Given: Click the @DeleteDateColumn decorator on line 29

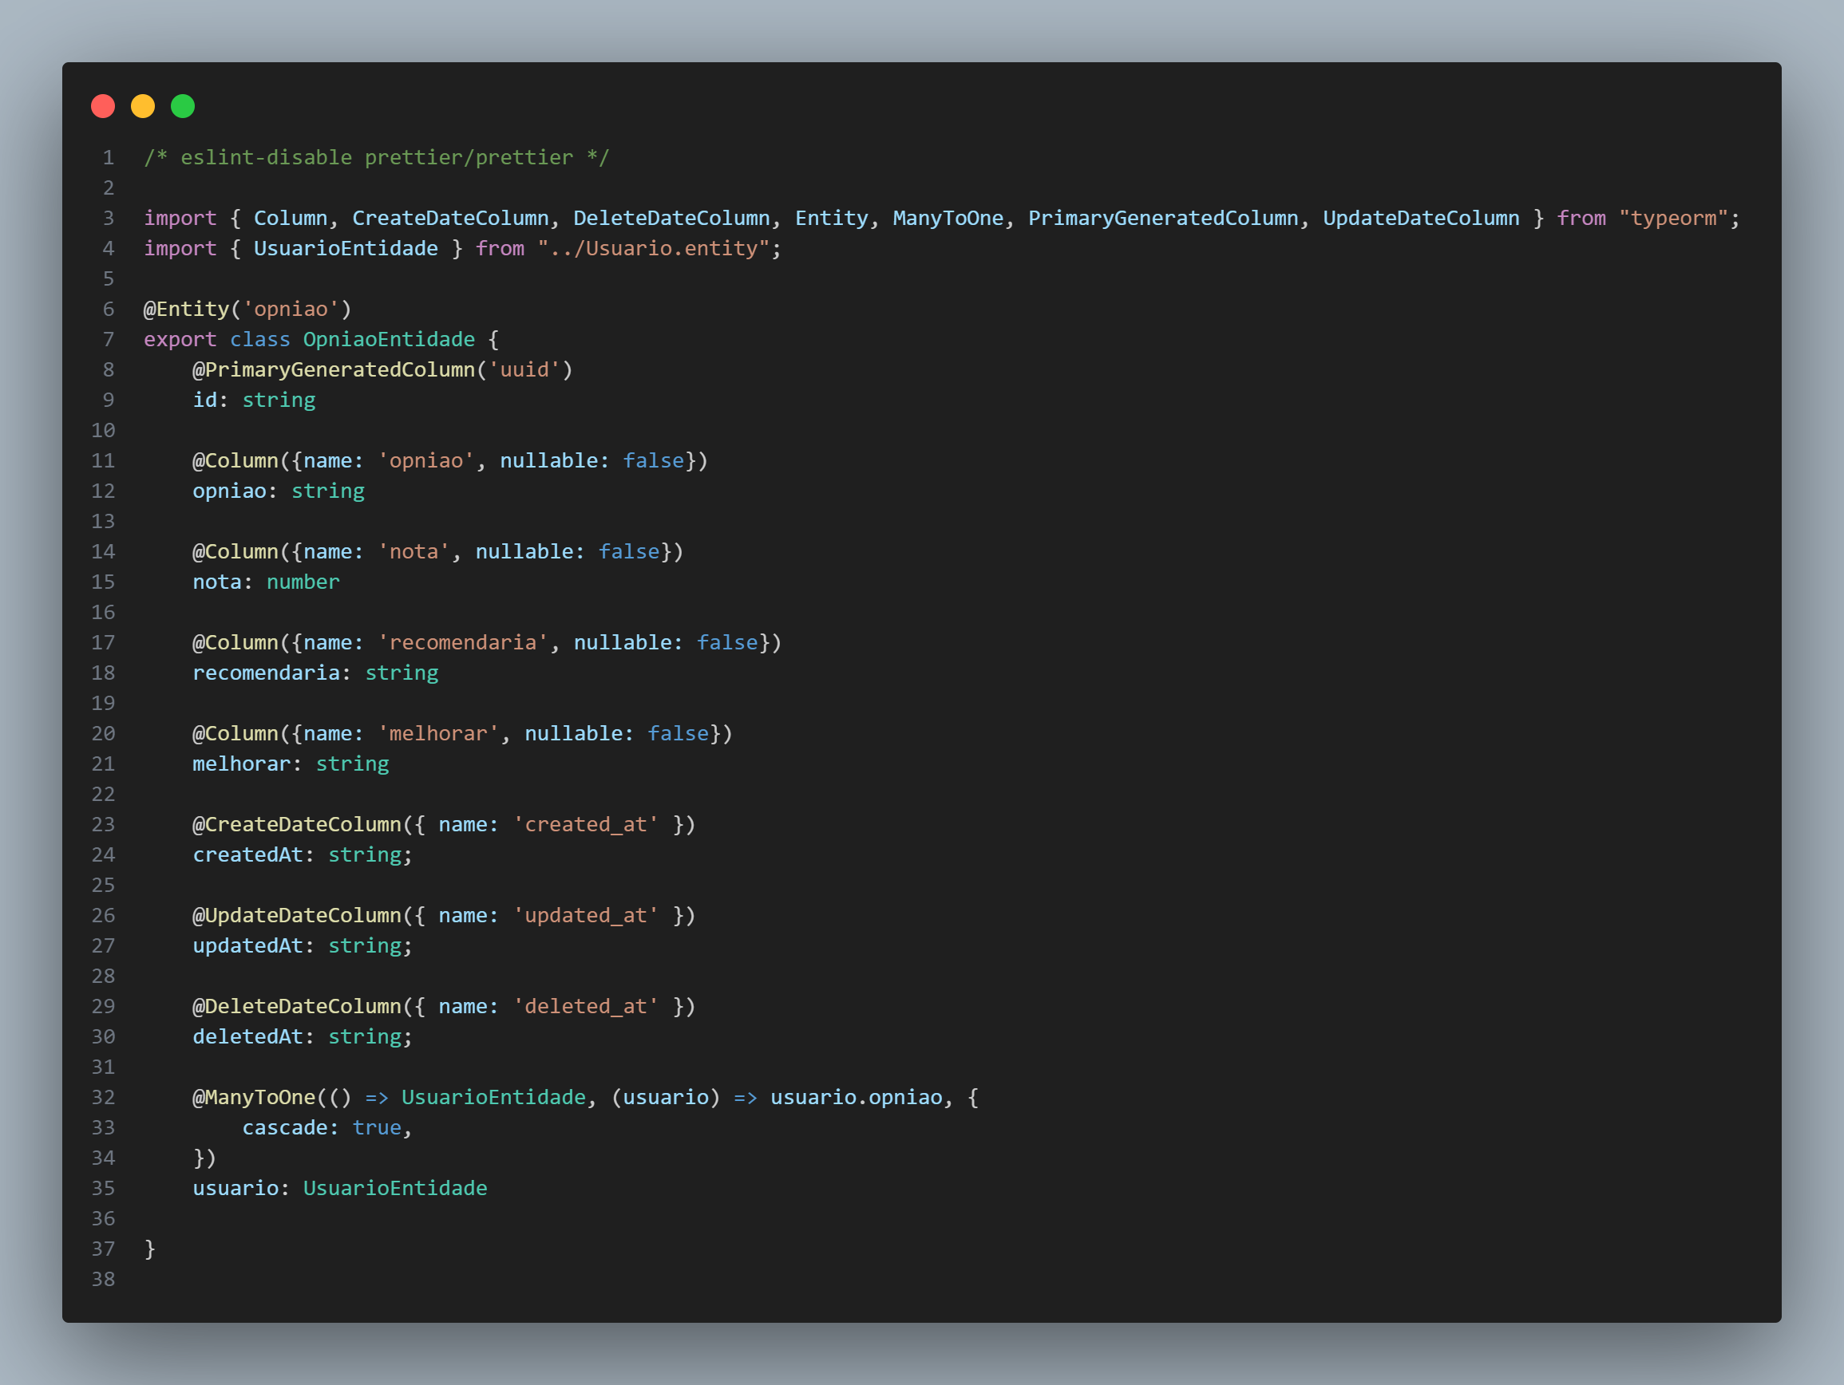Looking at the screenshot, I should point(297,1007).
